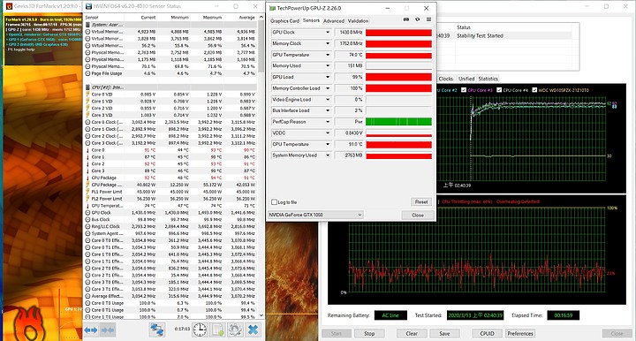Switch to Statistics tab in stability test
This screenshot has width=636, height=341.
point(488,79)
